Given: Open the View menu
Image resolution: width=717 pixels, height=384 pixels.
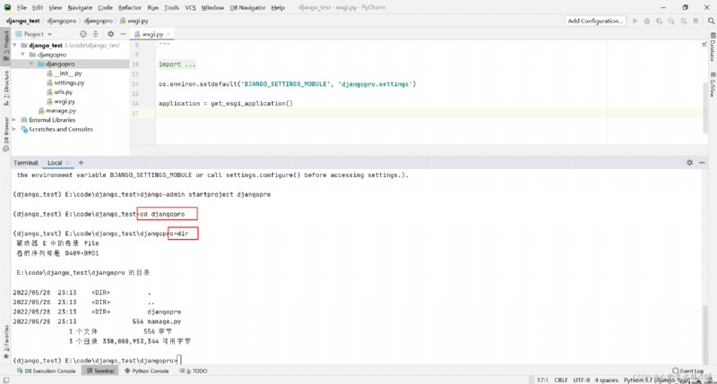Looking at the screenshot, I should click(55, 7).
